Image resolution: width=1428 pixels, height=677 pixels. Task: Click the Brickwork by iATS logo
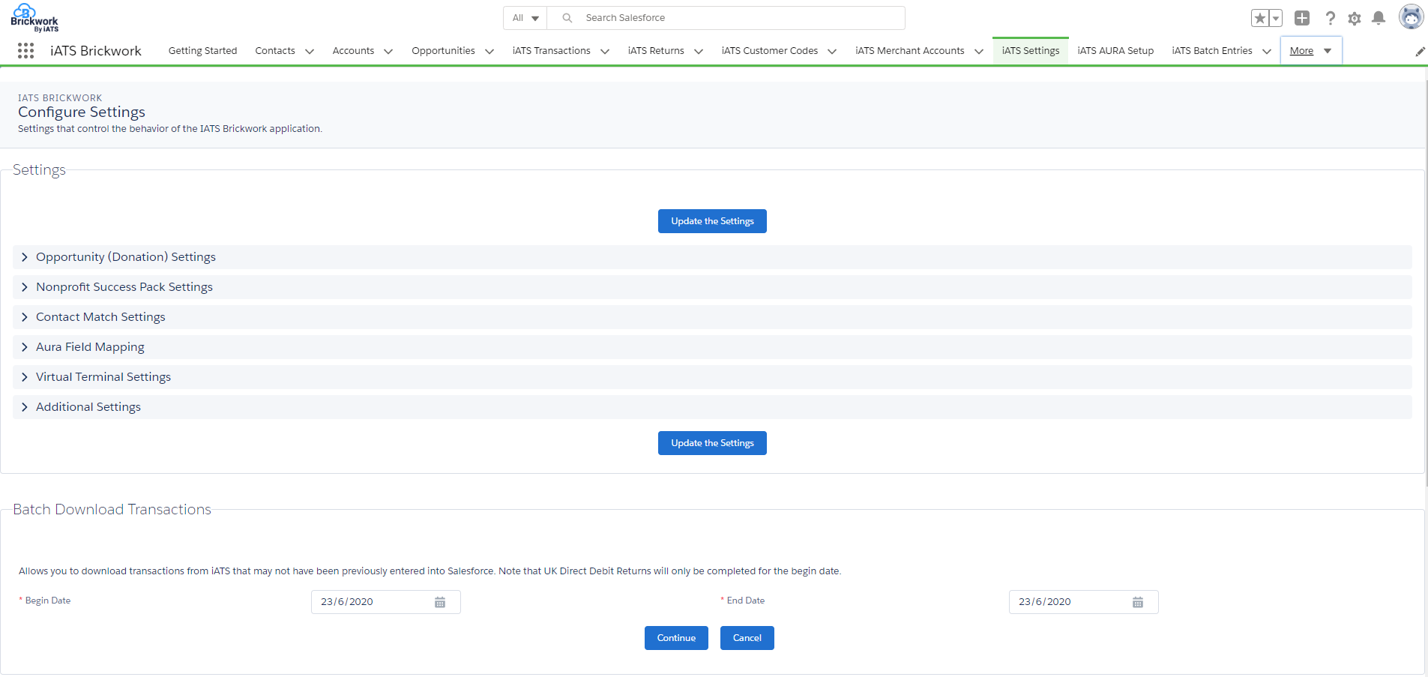(x=34, y=18)
